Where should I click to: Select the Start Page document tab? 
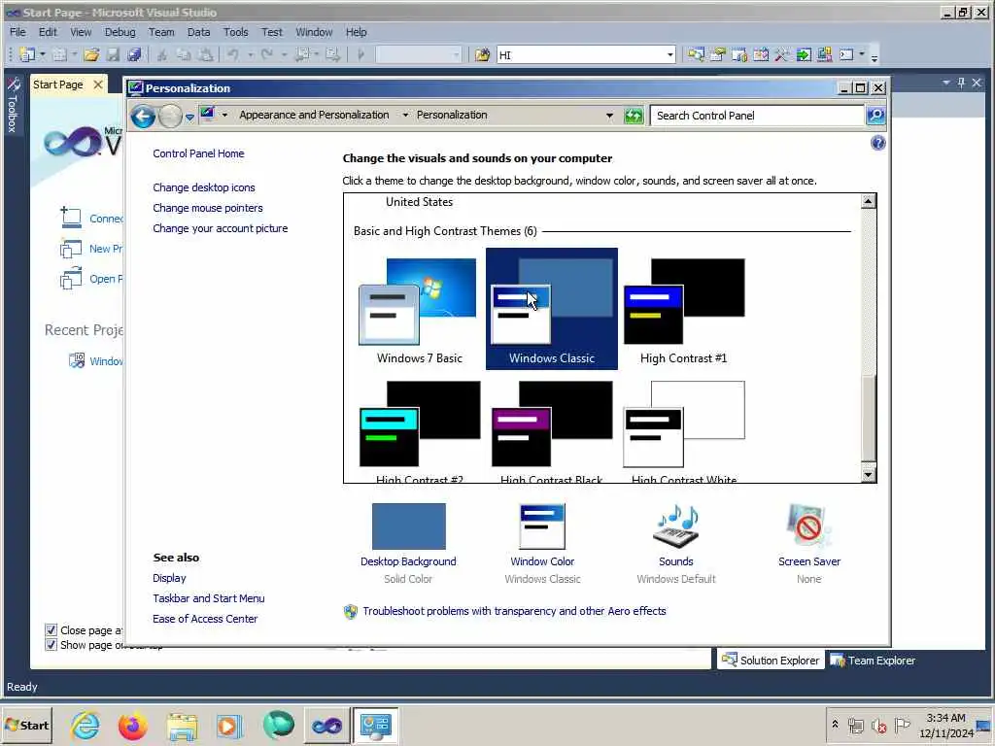pyautogui.click(x=57, y=85)
